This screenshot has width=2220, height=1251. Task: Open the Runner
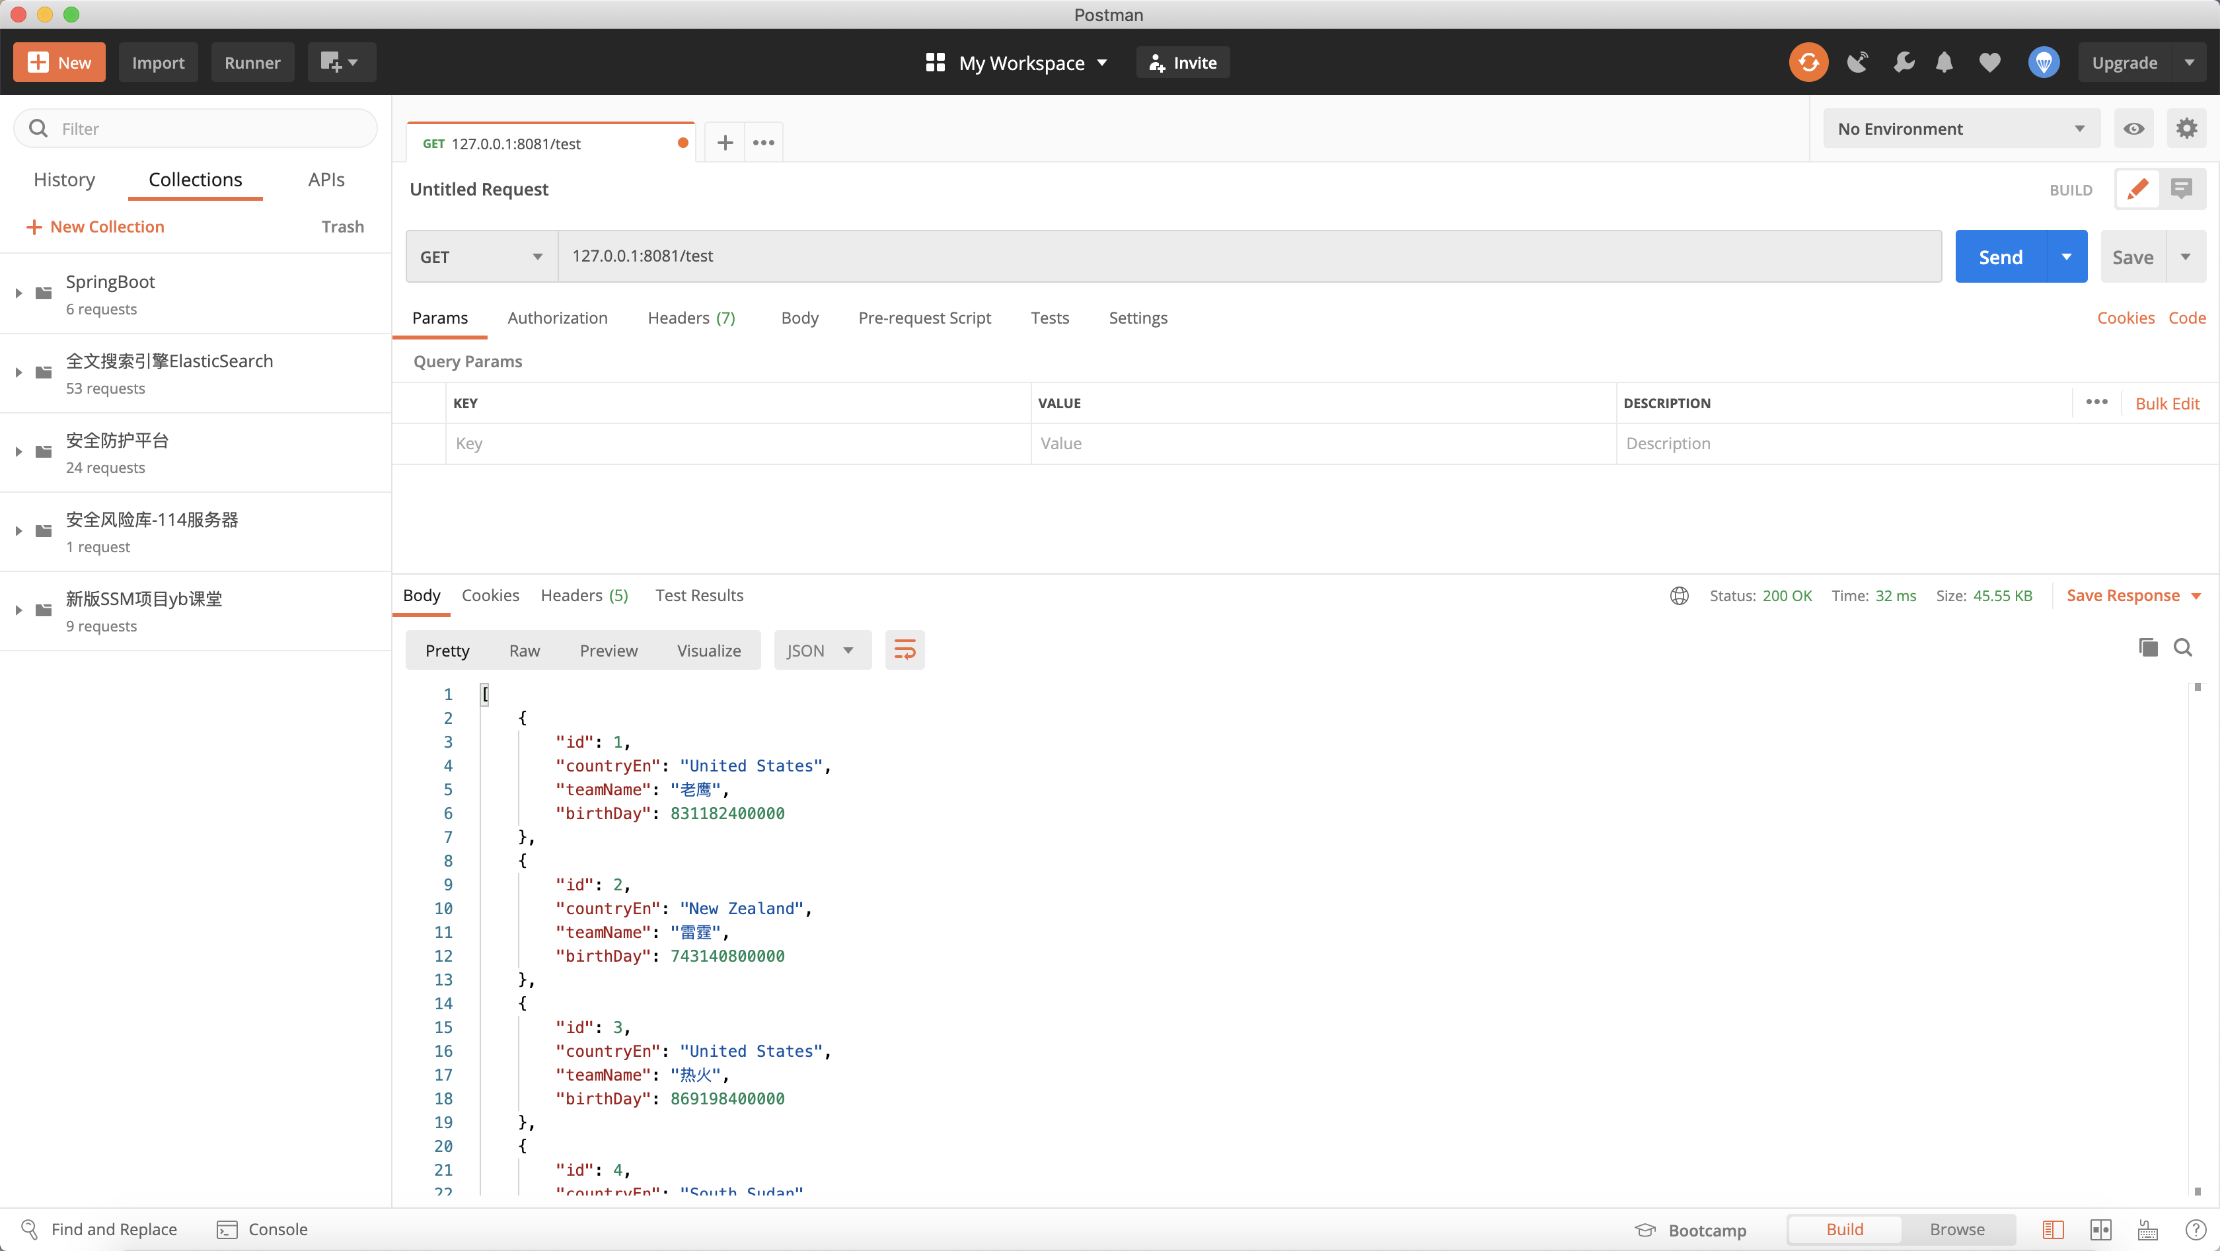point(252,63)
